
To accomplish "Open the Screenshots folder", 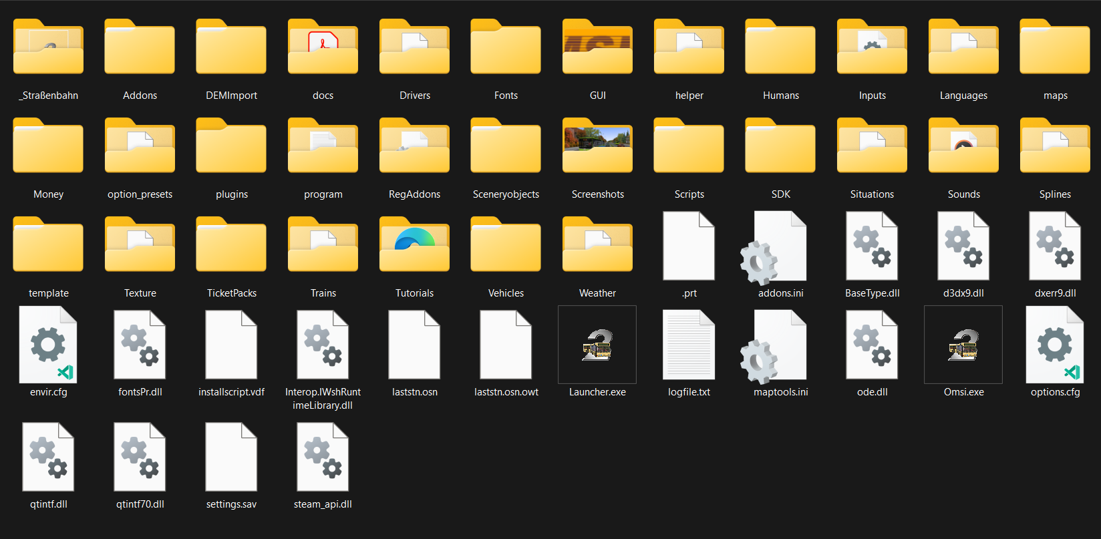I will point(597,146).
